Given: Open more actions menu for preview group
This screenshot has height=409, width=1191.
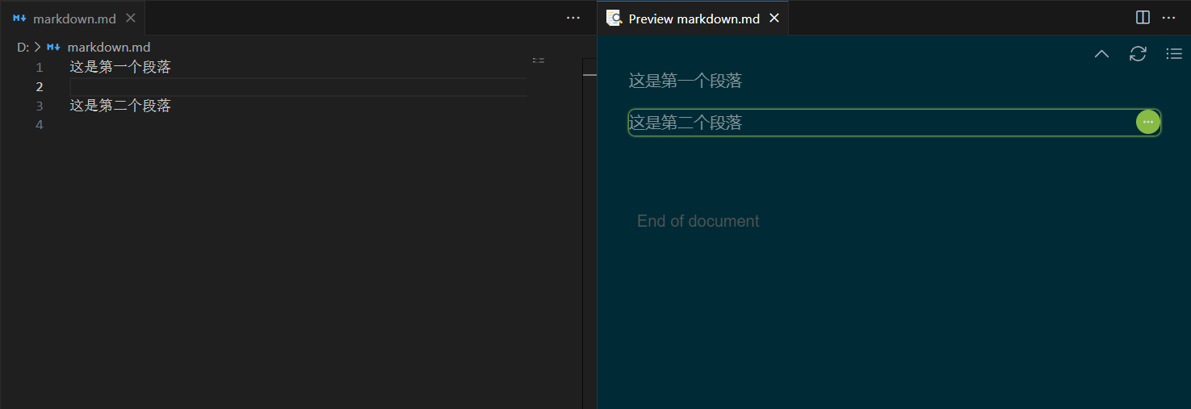Looking at the screenshot, I should tap(1168, 18).
